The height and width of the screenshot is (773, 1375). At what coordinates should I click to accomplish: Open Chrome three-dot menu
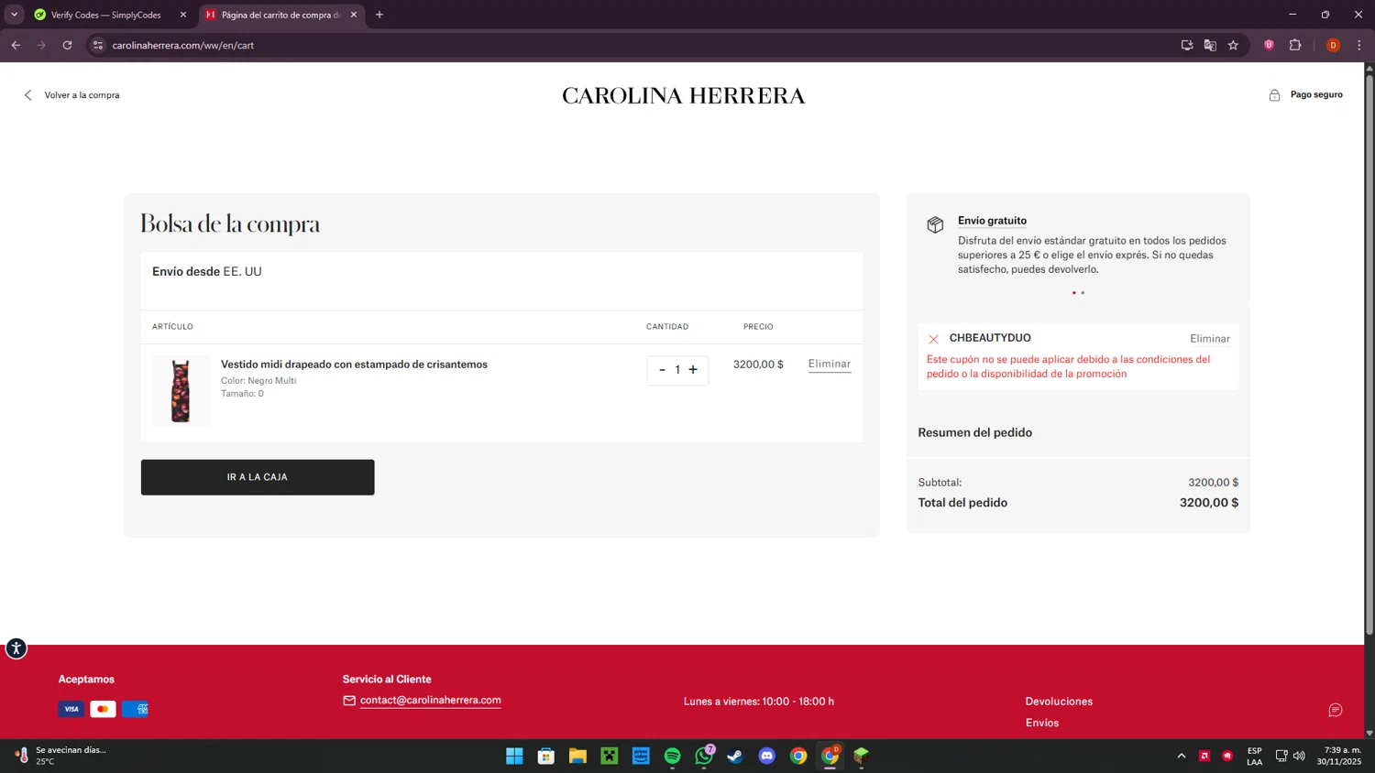click(x=1359, y=45)
